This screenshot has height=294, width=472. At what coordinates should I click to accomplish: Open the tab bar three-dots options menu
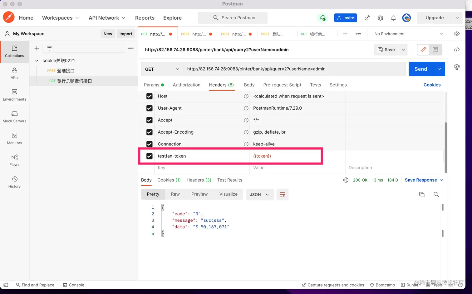pos(358,34)
